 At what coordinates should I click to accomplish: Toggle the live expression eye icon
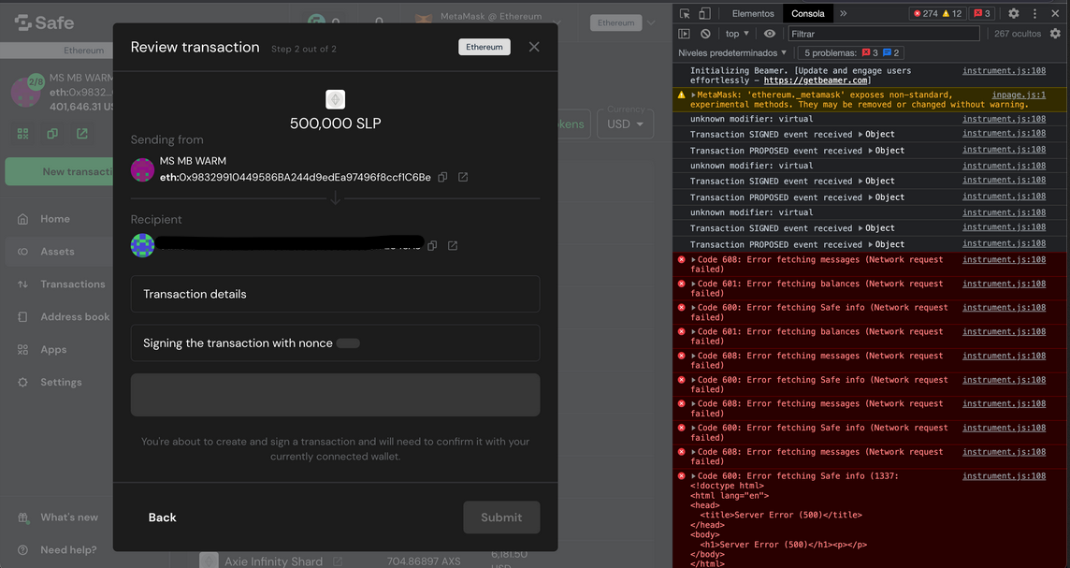click(x=767, y=34)
